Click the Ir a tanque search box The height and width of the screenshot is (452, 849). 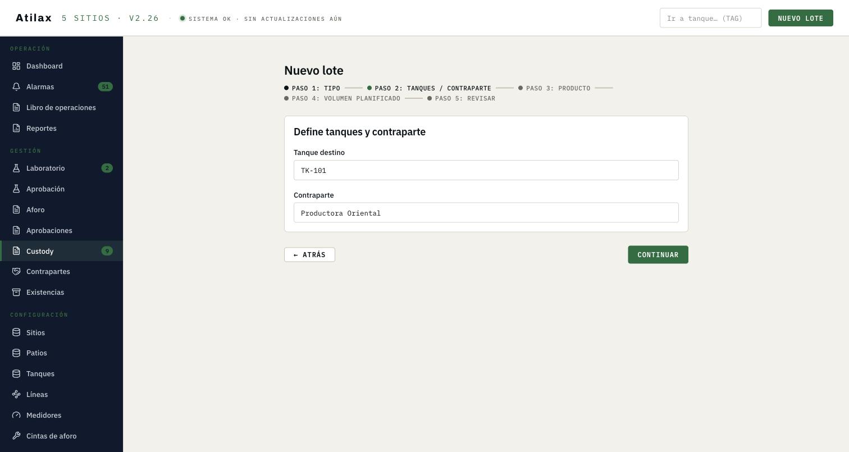pyautogui.click(x=710, y=18)
